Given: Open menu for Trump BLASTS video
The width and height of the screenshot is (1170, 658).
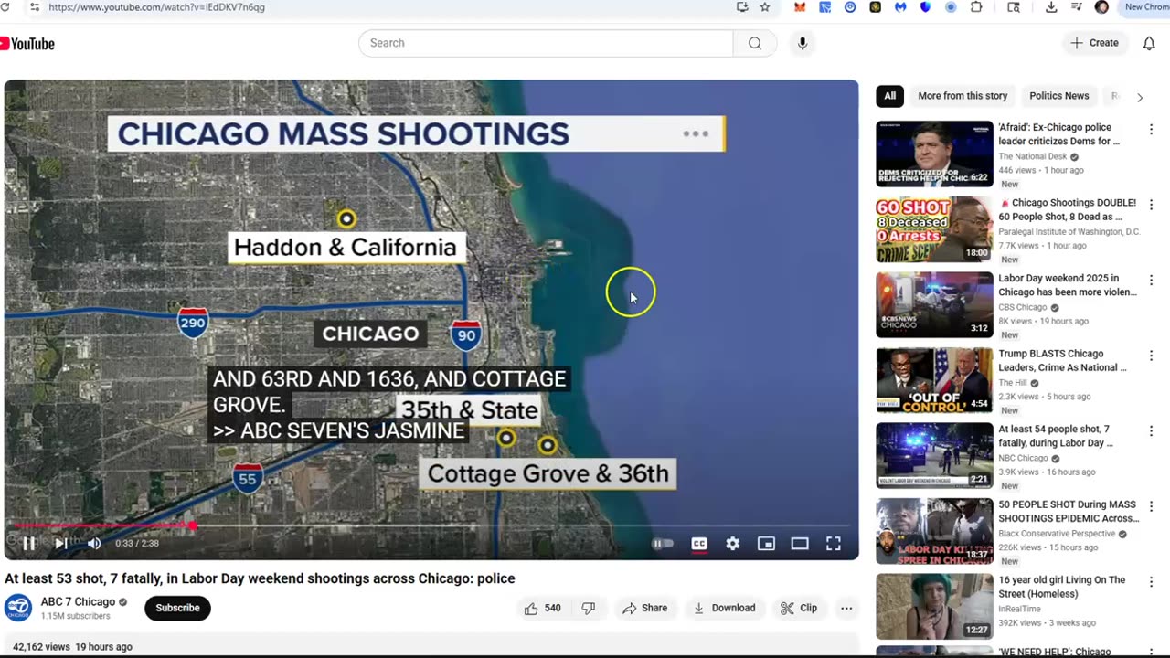Looking at the screenshot, I should (x=1151, y=356).
